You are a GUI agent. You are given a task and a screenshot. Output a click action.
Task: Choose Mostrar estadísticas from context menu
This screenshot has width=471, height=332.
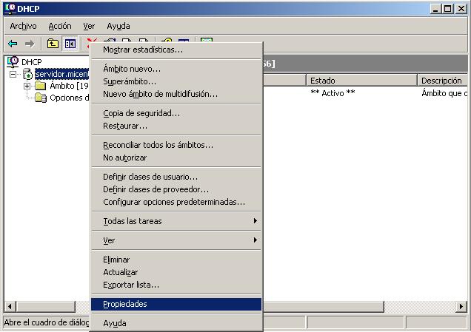tap(142, 50)
